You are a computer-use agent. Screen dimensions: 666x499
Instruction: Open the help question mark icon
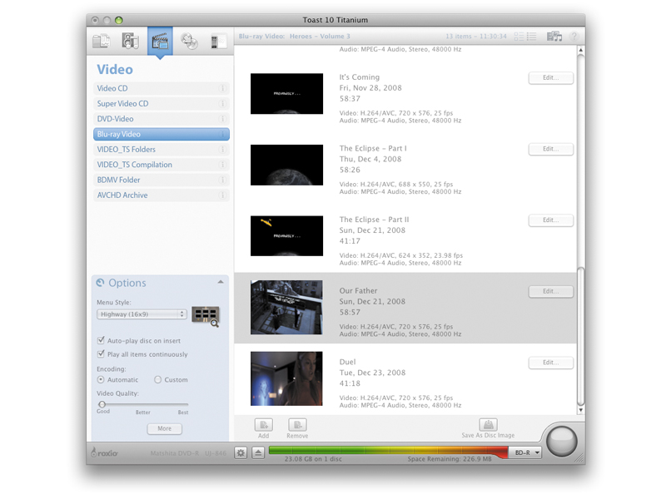click(574, 37)
